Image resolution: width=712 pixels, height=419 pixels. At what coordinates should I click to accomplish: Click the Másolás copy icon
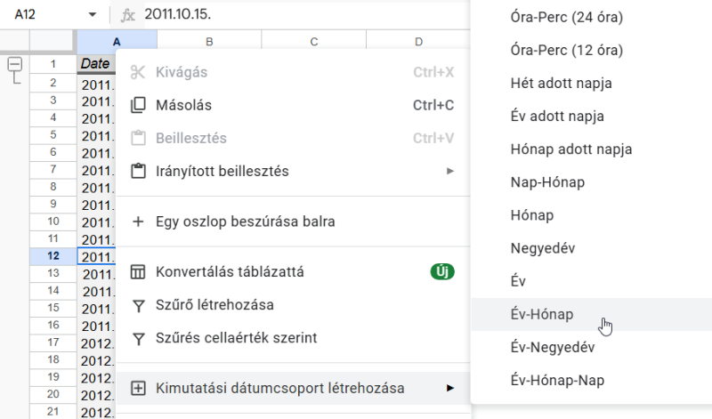(x=138, y=105)
